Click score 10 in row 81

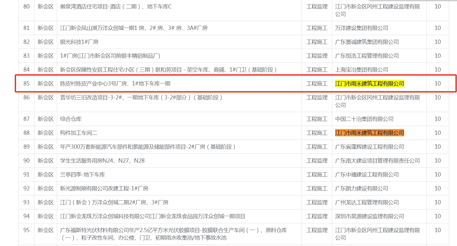[438, 28]
